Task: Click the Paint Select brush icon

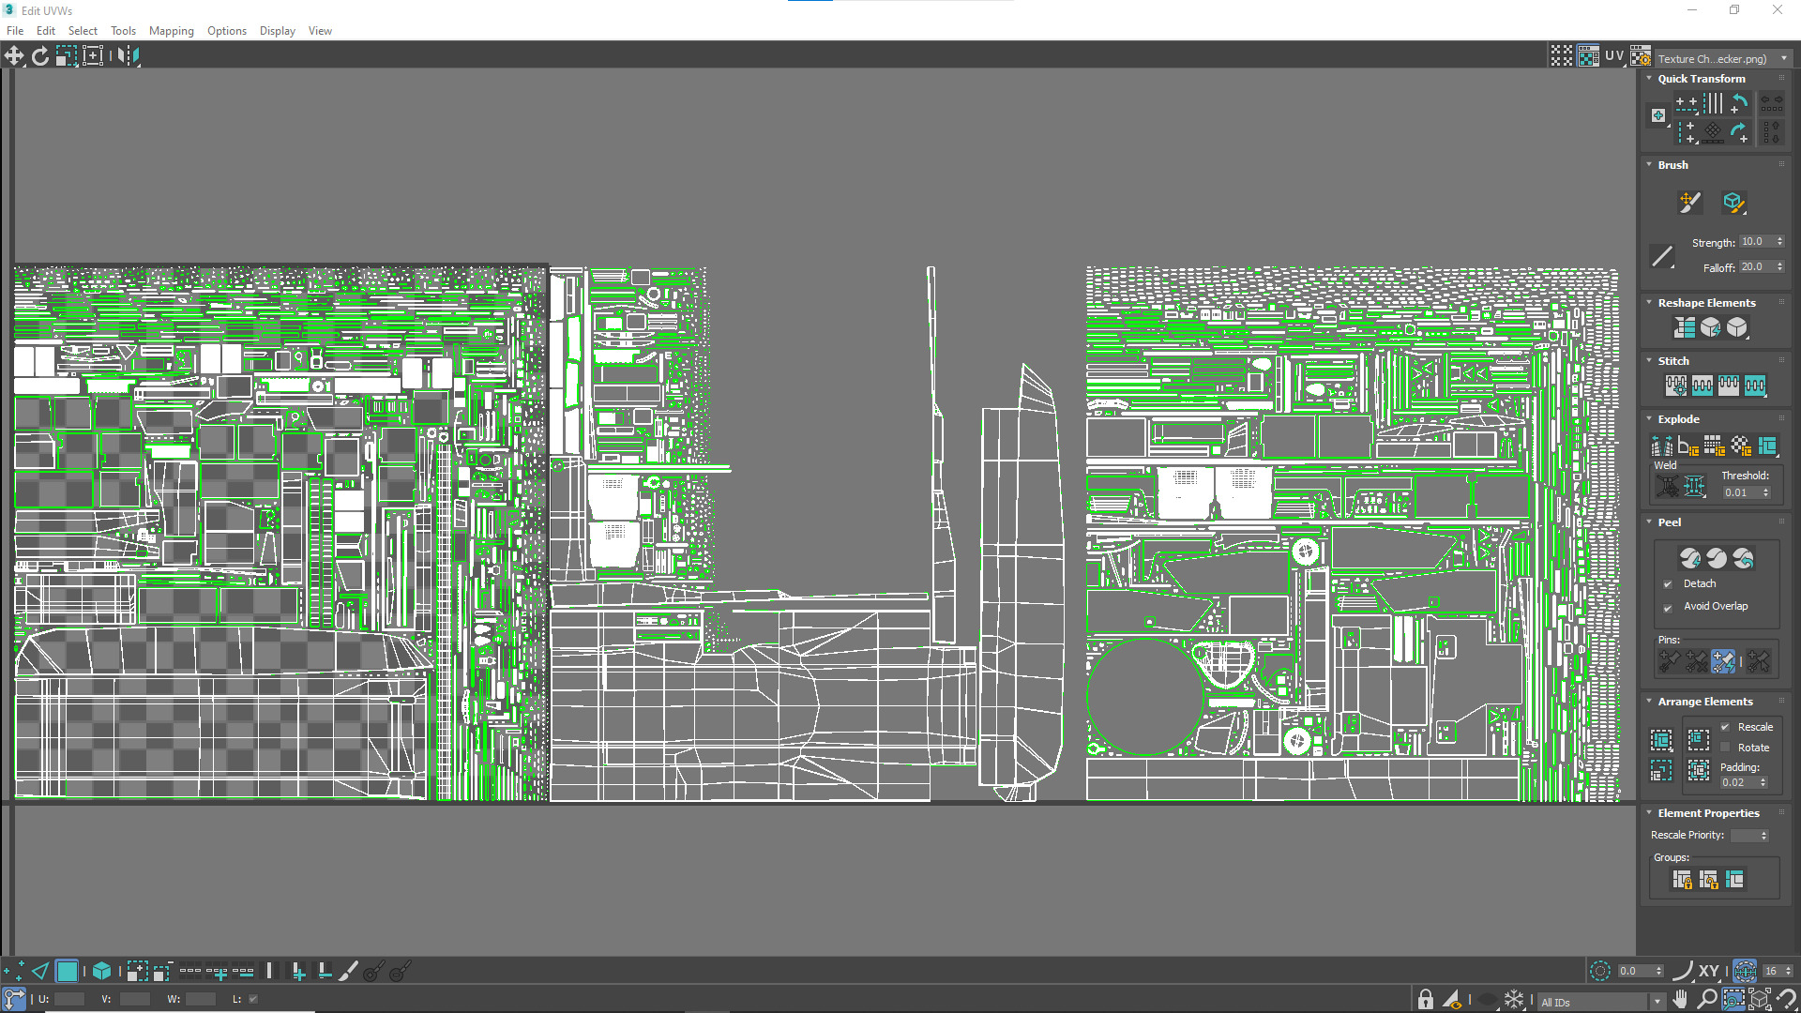Action: [x=348, y=972]
